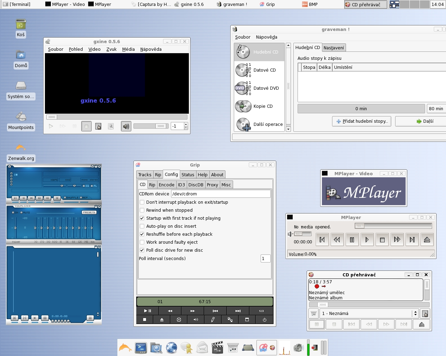The width and height of the screenshot is (446, 356).
Task: Click Další button in graveman
Action: pos(425,121)
